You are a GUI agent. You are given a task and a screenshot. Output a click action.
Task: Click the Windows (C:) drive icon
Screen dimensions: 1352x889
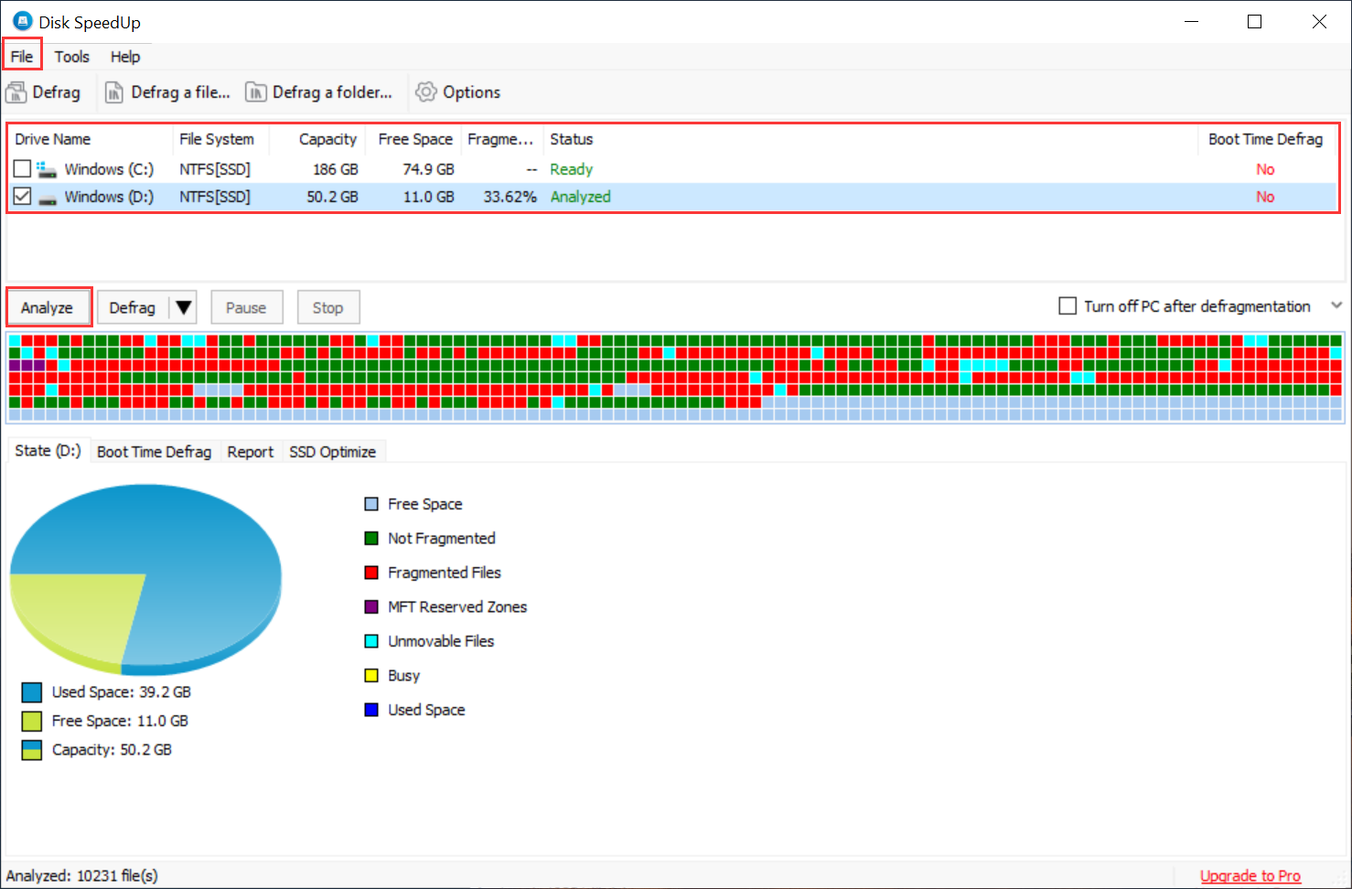pos(46,168)
